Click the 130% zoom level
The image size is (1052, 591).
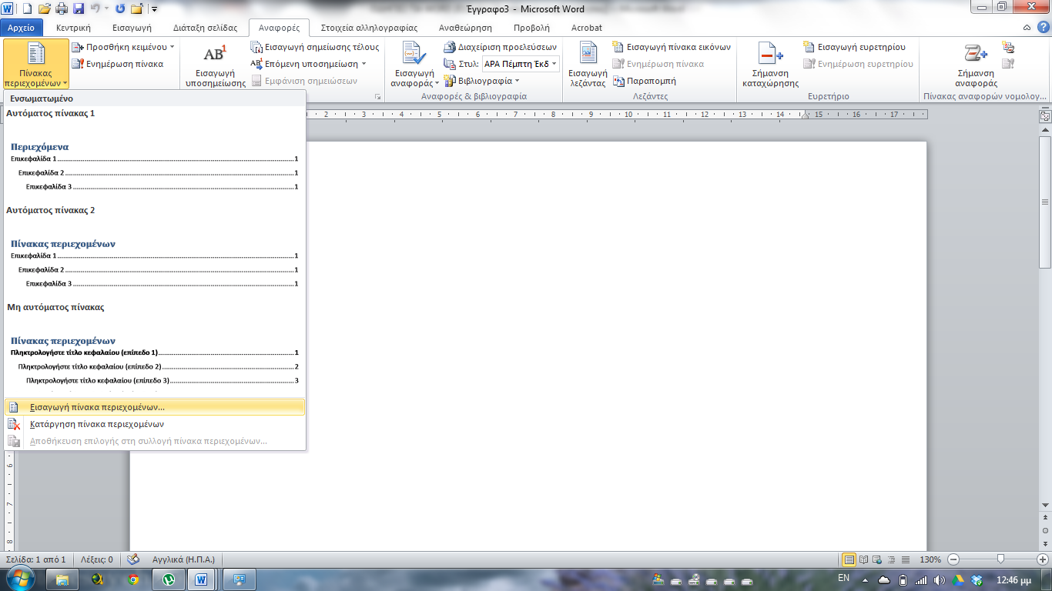tap(930, 559)
